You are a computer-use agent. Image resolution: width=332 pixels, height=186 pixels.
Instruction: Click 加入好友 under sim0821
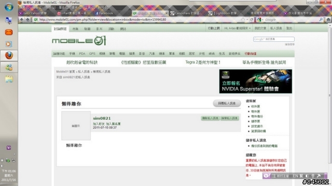[99, 124]
